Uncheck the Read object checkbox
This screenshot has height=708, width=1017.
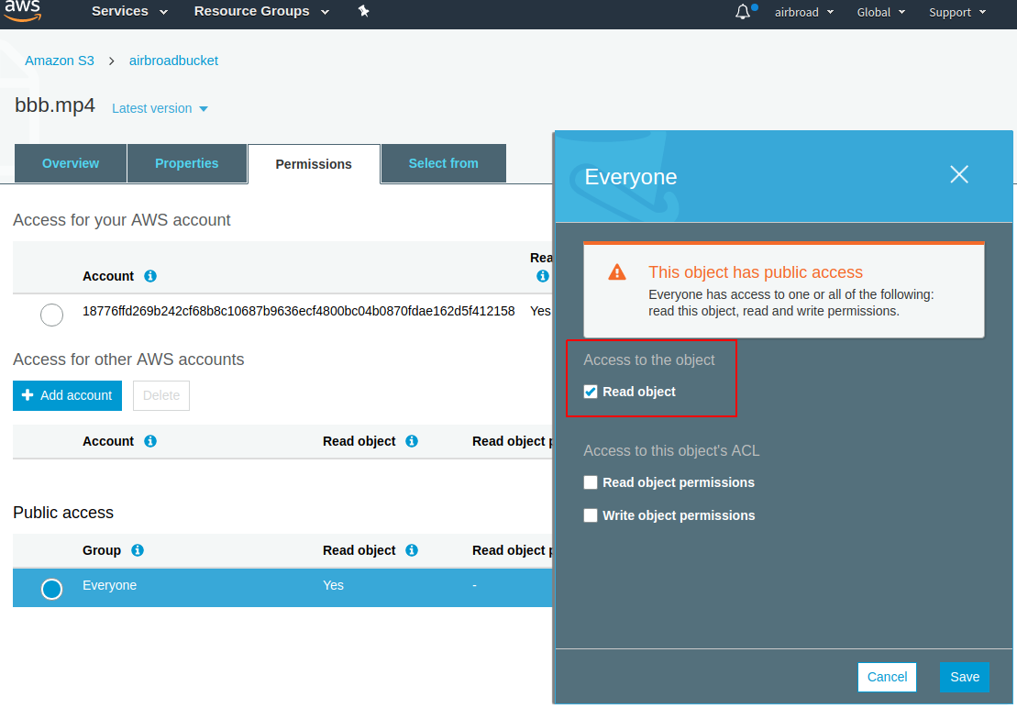tap(591, 392)
